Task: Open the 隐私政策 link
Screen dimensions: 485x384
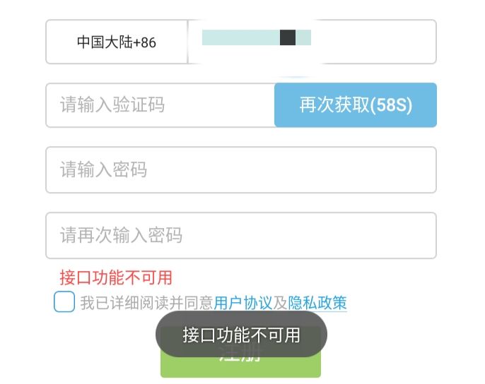Action: (317, 303)
